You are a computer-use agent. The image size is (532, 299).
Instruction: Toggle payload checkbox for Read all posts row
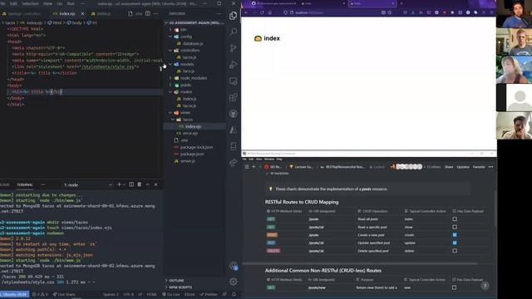(455, 219)
